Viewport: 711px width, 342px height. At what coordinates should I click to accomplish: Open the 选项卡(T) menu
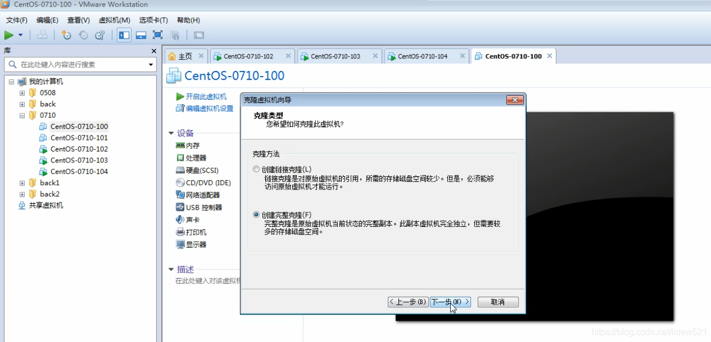coord(154,20)
